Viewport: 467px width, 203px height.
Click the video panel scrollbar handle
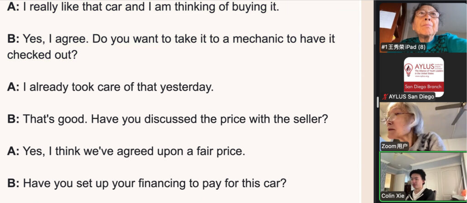(377, 102)
